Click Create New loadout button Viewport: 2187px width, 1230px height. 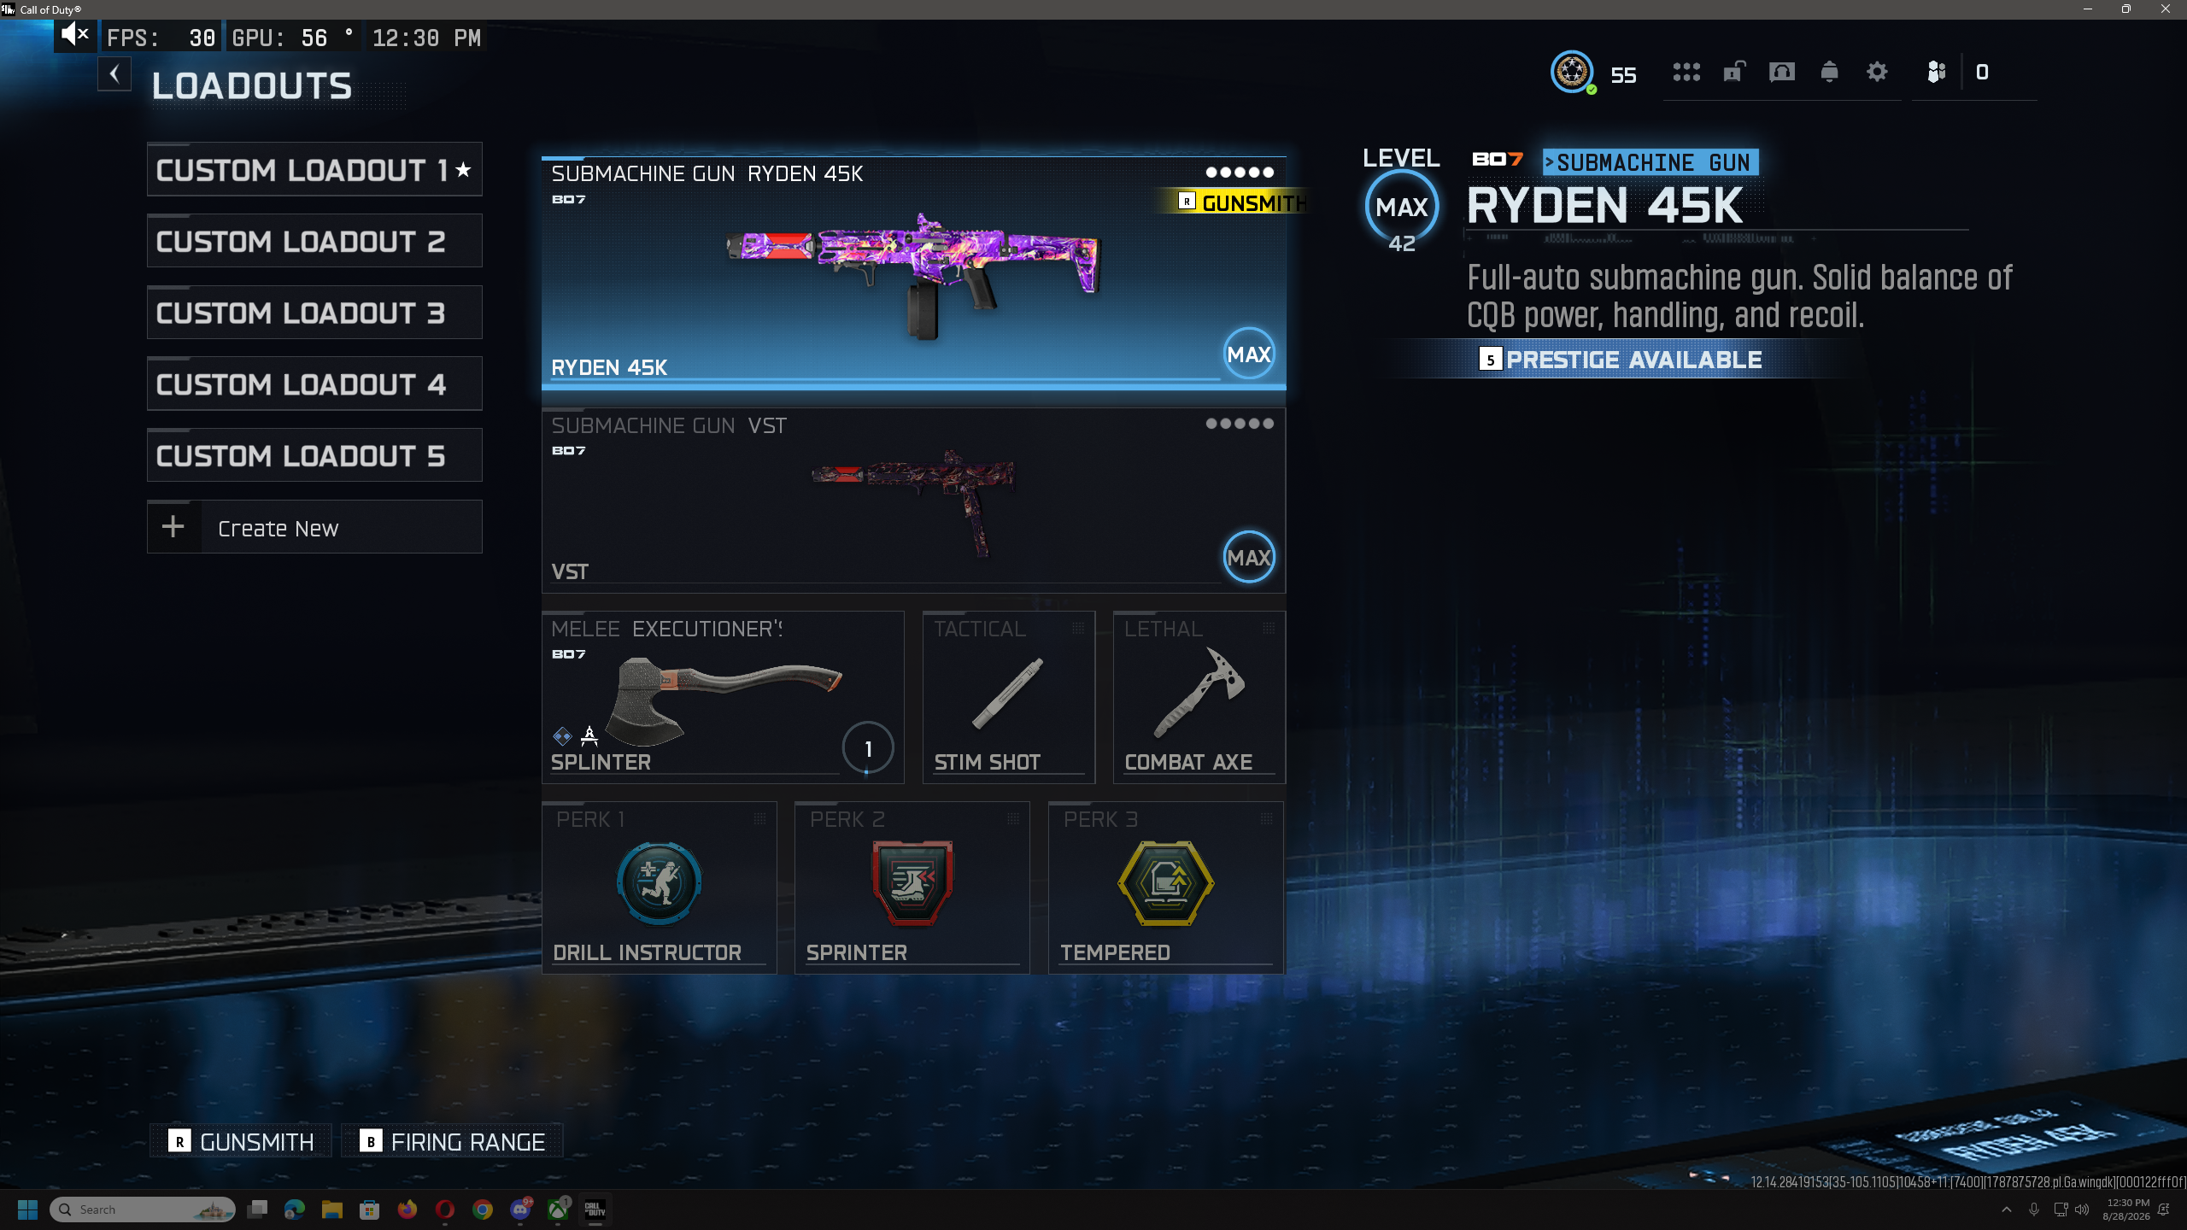(x=314, y=527)
